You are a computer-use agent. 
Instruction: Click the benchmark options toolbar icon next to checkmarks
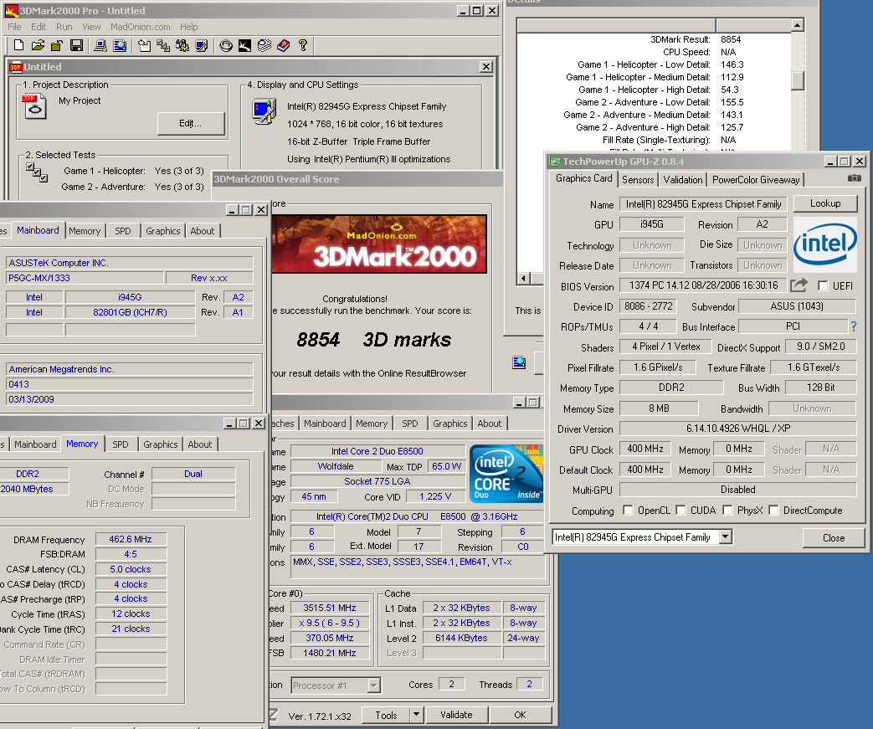[x=182, y=45]
